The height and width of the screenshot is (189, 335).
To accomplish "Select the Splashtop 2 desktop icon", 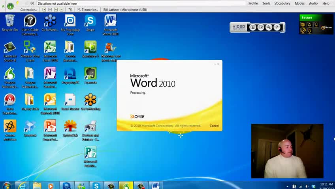I will tap(90, 49).
